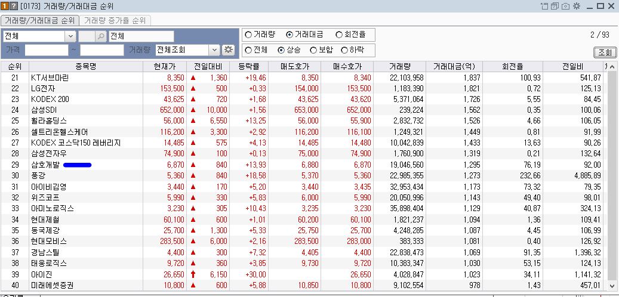619x297 pixels.
Task: Open window settings via title bar gear
Action: point(577,6)
